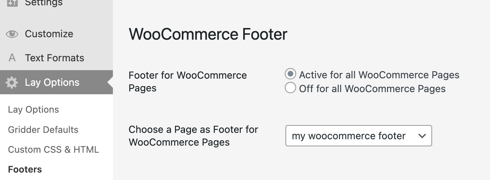Click the chevron arrow on the footer dropdown

coord(422,136)
